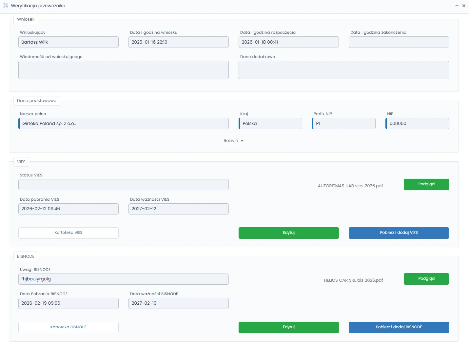The height and width of the screenshot is (346, 469).
Task: Click the app icon beside the window title
Action: (x=6, y=6)
